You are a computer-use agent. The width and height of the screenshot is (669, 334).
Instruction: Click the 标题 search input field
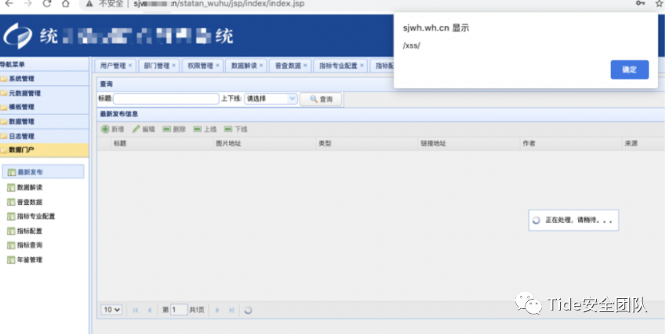166,99
